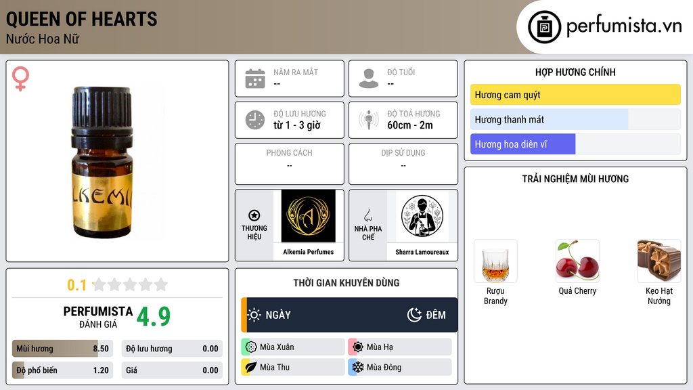
Task: Click the sun icon next to Ngày
Action: [254, 315]
